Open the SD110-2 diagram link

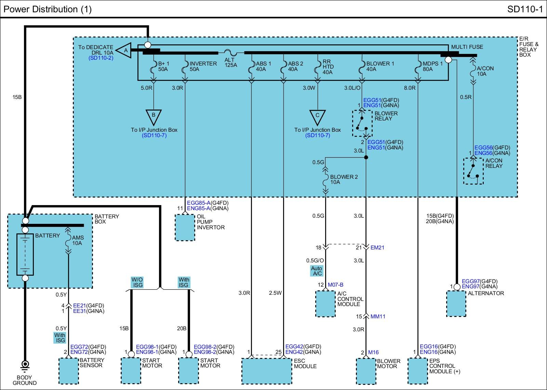(x=101, y=58)
